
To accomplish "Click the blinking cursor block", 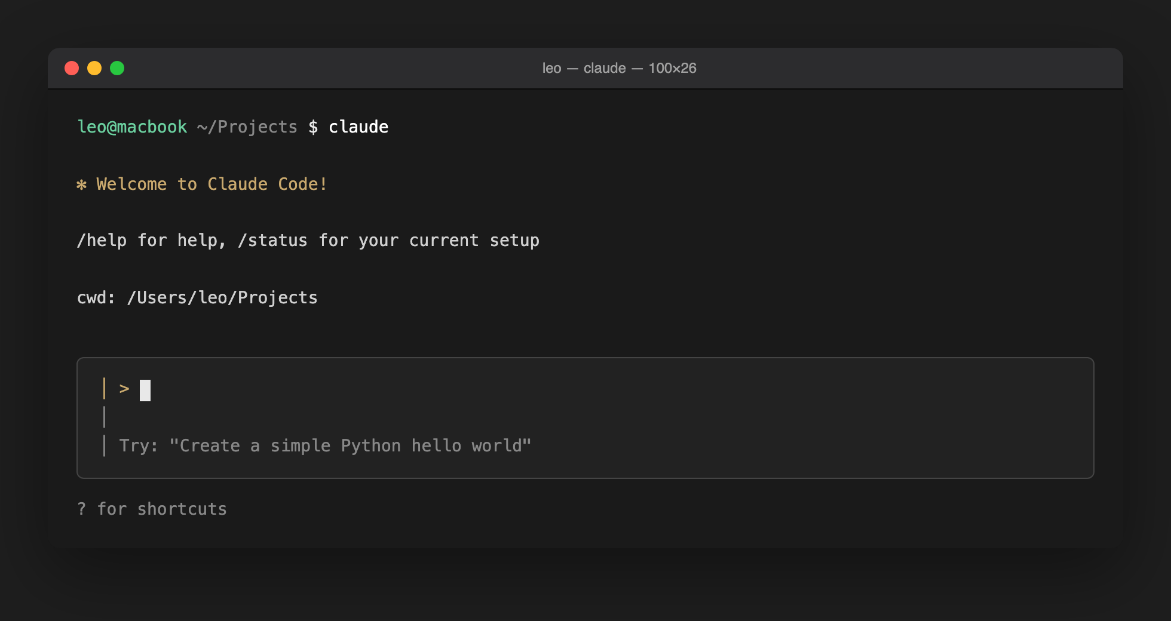I will click(x=144, y=389).
